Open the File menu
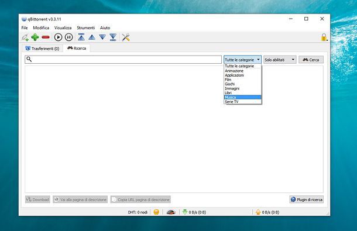This screenshot has width=357, height=231. point(25,27)
